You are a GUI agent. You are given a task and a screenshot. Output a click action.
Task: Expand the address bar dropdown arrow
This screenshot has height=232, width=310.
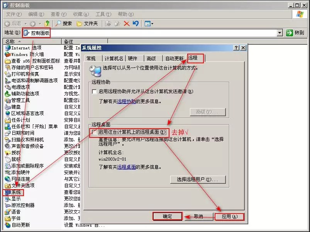coord(280,33)
